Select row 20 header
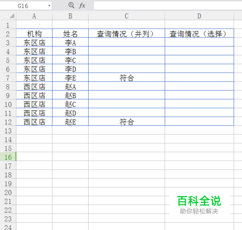The height and width of the screenshot is (230, 242). click(x=8, y=192)
